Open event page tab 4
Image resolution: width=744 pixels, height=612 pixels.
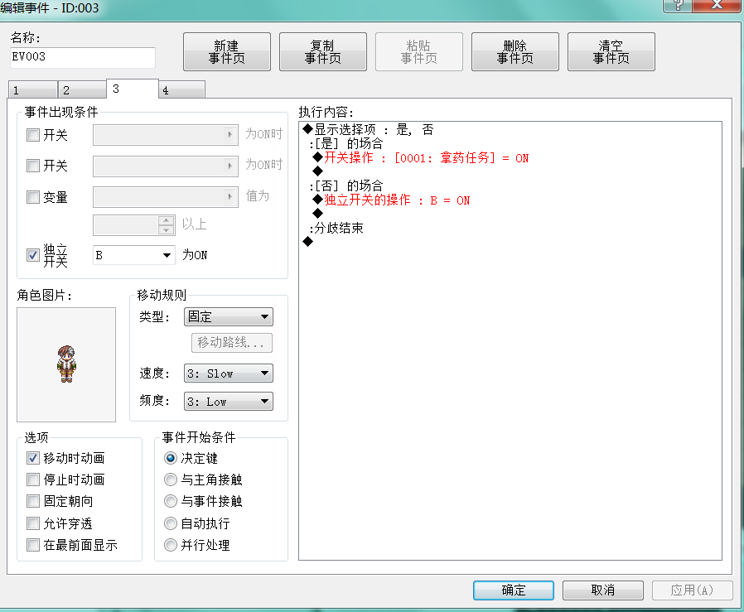point(182,89)
